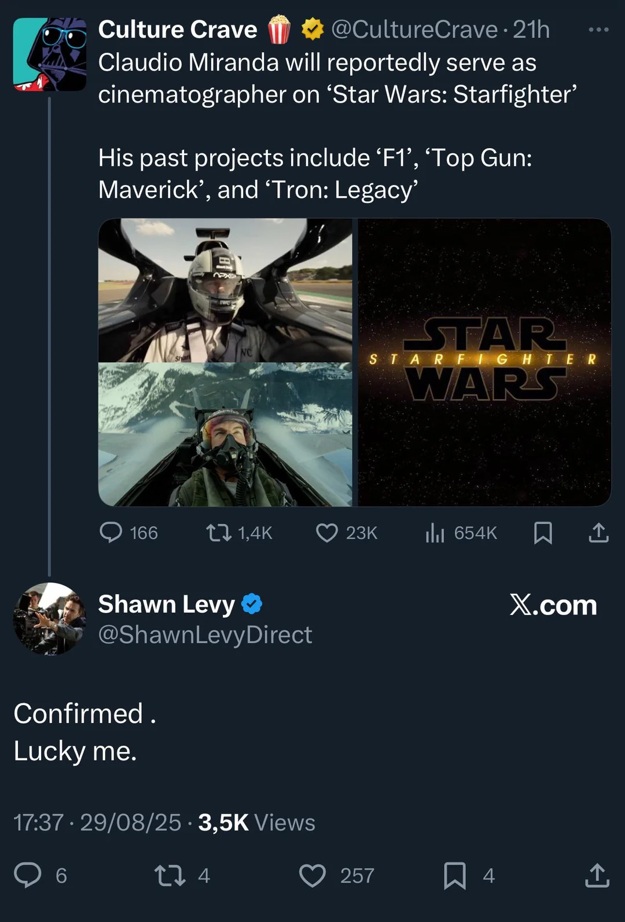Open the @CultureCrave handle link
The height and width of the screenshot is (922, 625).
(x=414, y=29)
